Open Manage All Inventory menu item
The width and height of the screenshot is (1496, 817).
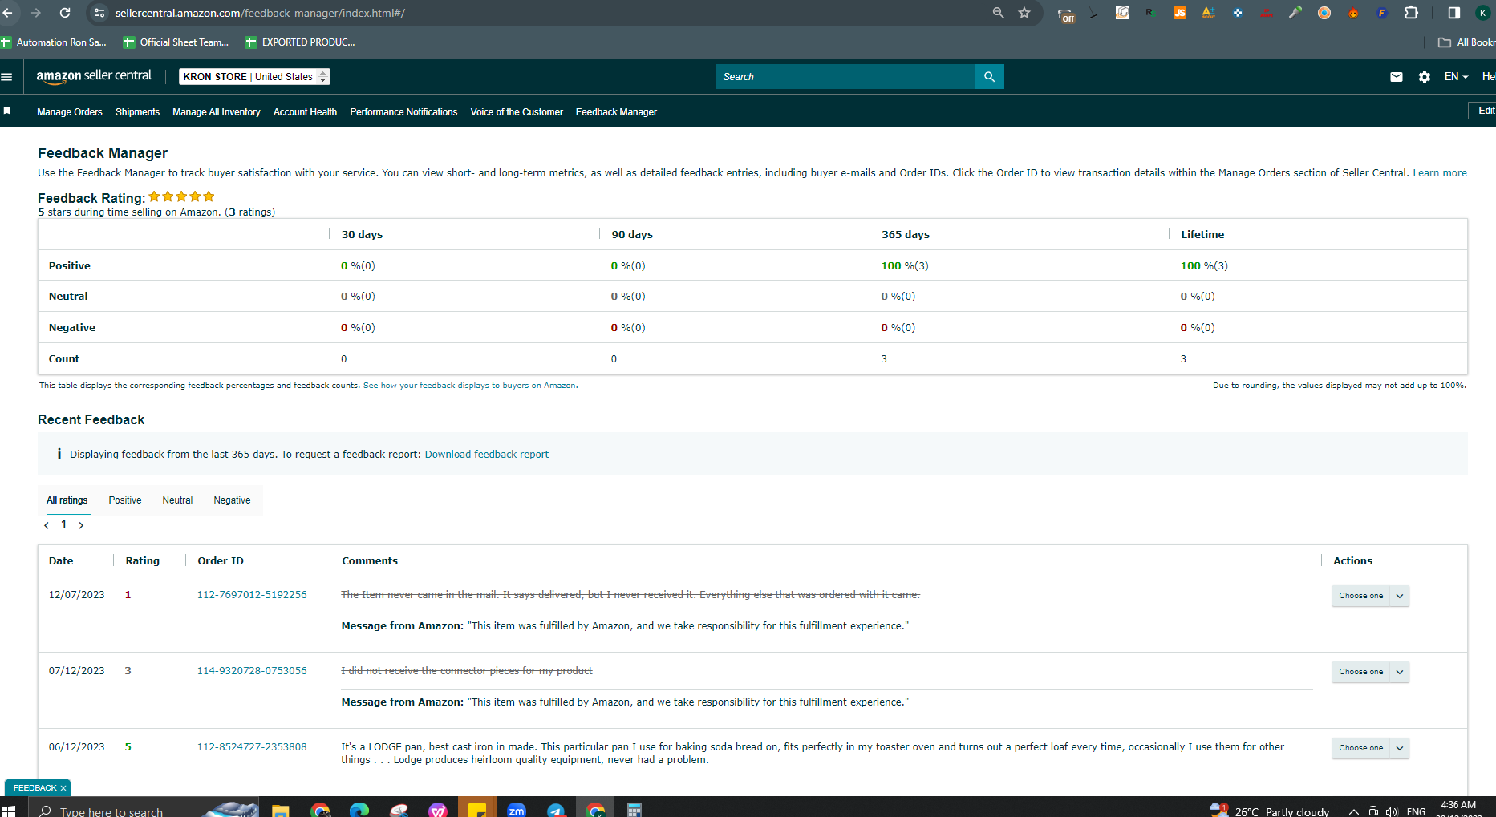[x=217, y=112]
